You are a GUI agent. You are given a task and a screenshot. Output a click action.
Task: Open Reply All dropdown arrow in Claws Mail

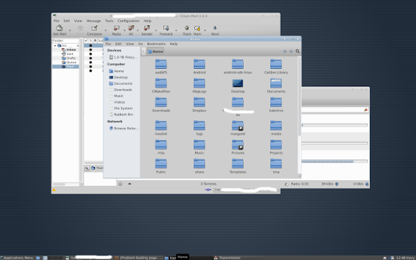click(x=138, y=31)
